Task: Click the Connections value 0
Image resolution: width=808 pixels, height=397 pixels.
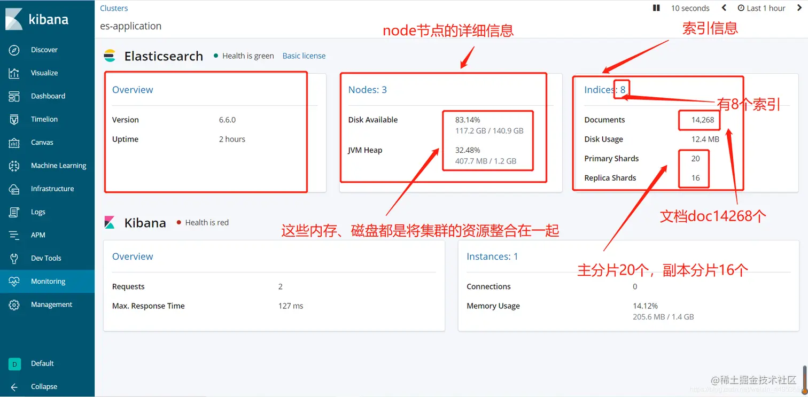Action: [635, 286]
